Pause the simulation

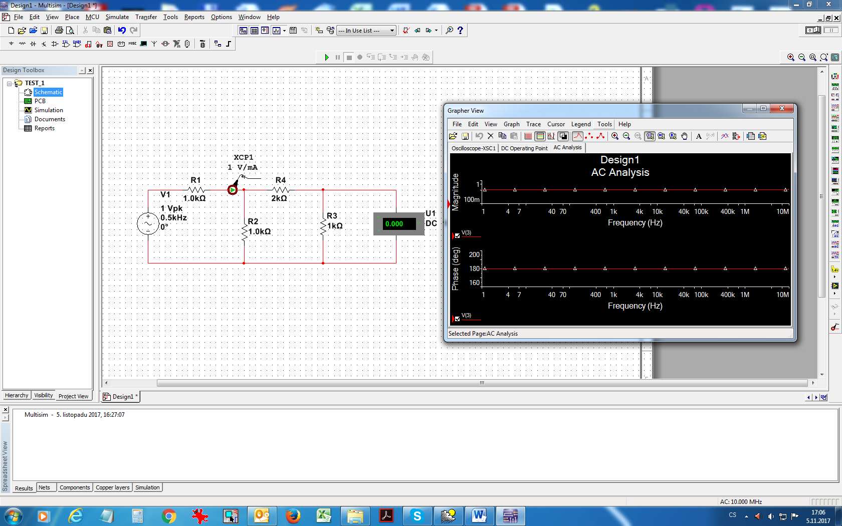(x=338, y=58)
